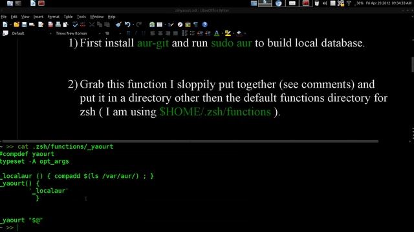Open the View menu
414x232 pixels.
tap(25, 17)
